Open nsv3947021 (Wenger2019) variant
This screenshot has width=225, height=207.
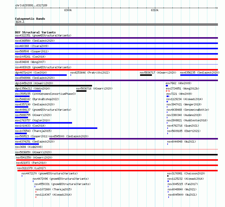[184, 104]
